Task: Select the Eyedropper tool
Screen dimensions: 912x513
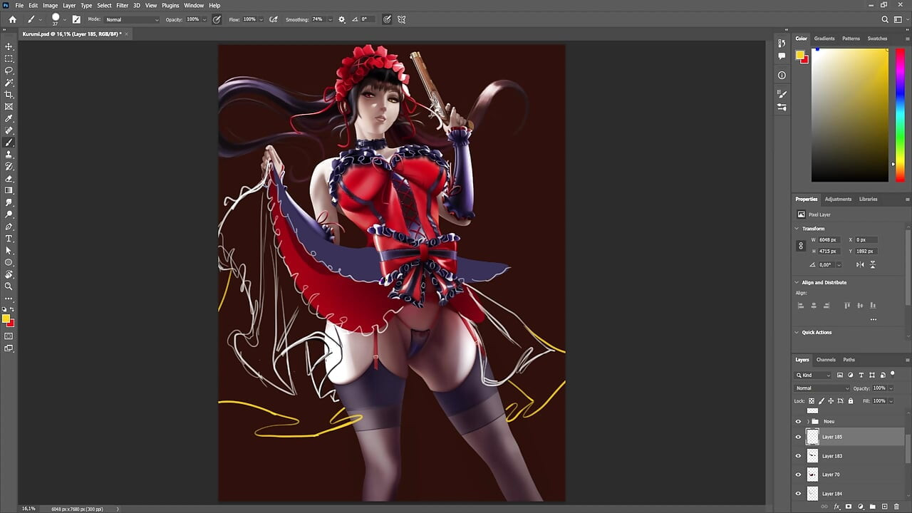Action: (x=9, y=118)
